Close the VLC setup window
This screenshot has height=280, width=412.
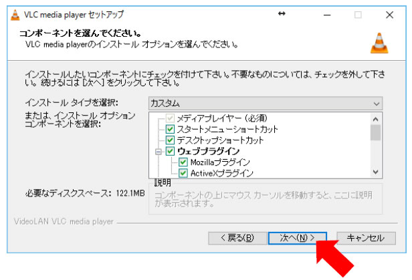(389, 15)
